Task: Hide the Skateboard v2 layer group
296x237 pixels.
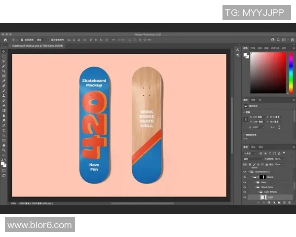Action: tap(245, 171)
